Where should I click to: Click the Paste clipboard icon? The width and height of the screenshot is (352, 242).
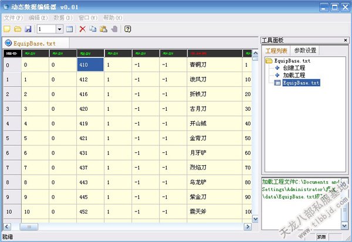coord(103,29)
